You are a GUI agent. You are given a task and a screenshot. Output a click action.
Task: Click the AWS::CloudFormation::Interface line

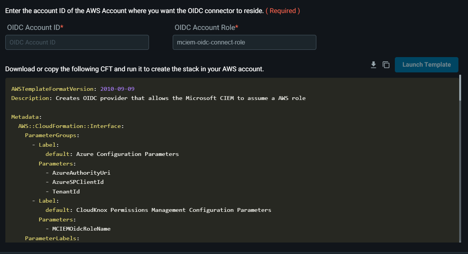pyautogui.click(x=71, y=126)
